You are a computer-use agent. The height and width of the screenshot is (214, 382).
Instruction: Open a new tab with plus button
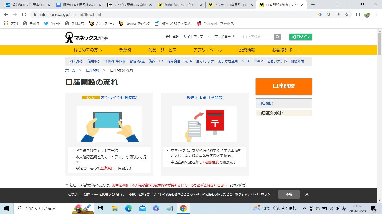pyautogui.click(x=313, y=5)
